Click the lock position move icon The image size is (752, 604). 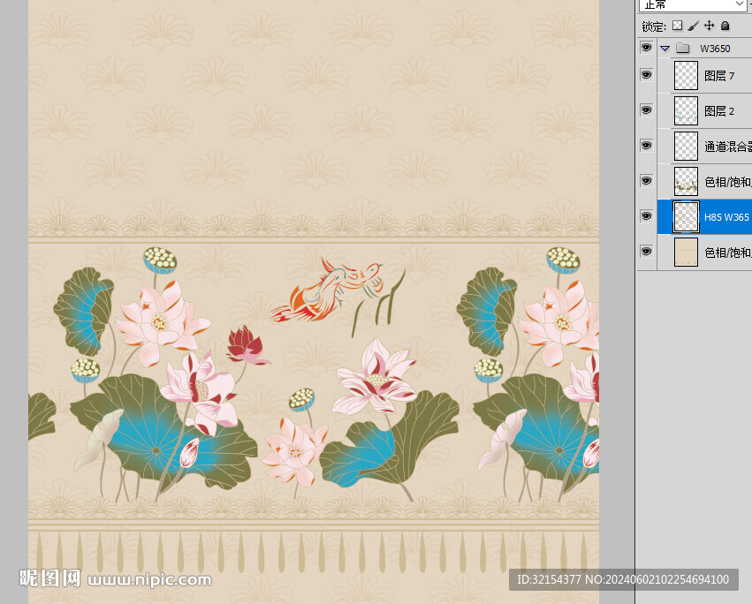pyautogui.click(x=709, y=26)
